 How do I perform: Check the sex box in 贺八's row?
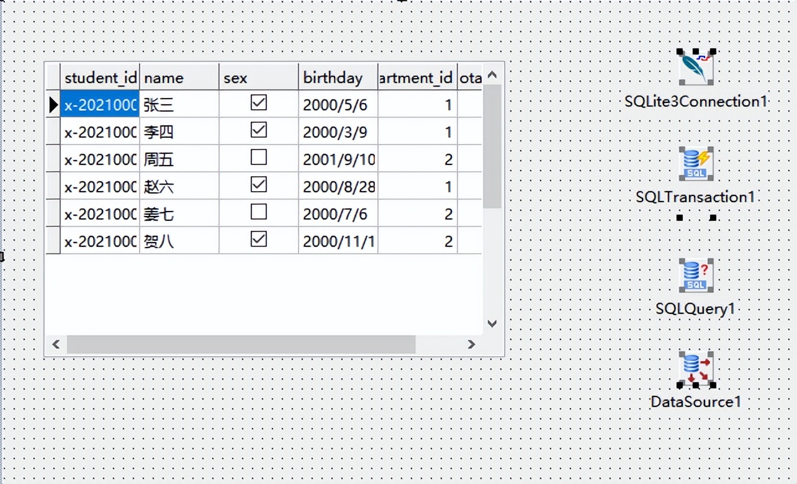click(x=258, y=240)
